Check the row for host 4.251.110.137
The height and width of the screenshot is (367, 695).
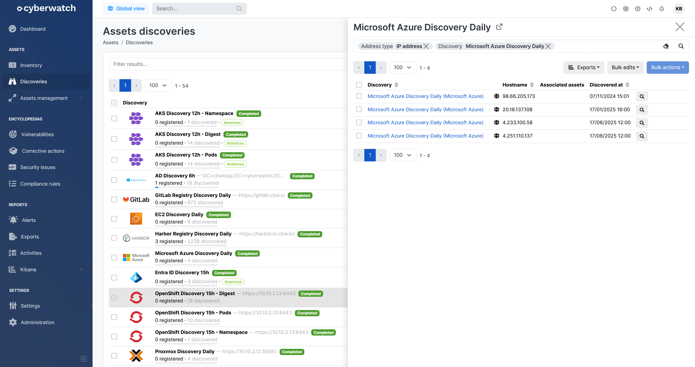(359, 136)
